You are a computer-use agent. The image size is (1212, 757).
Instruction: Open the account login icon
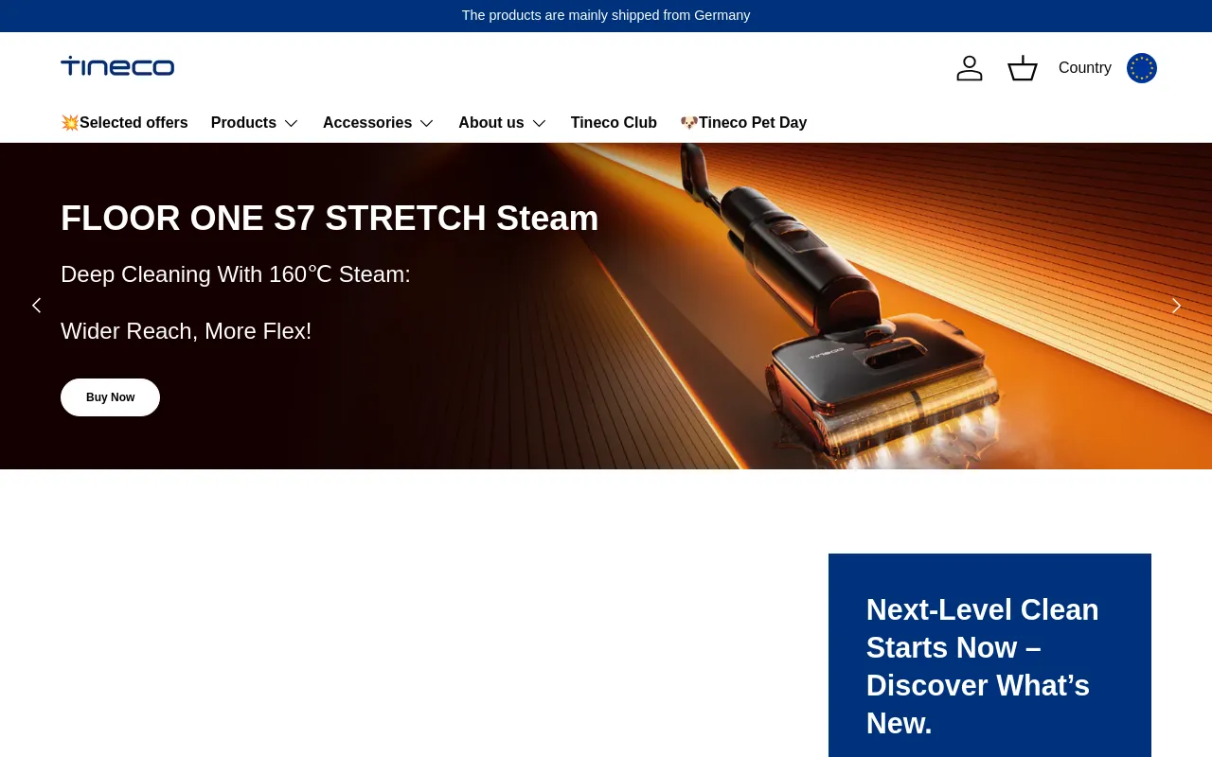click(969, 68)
